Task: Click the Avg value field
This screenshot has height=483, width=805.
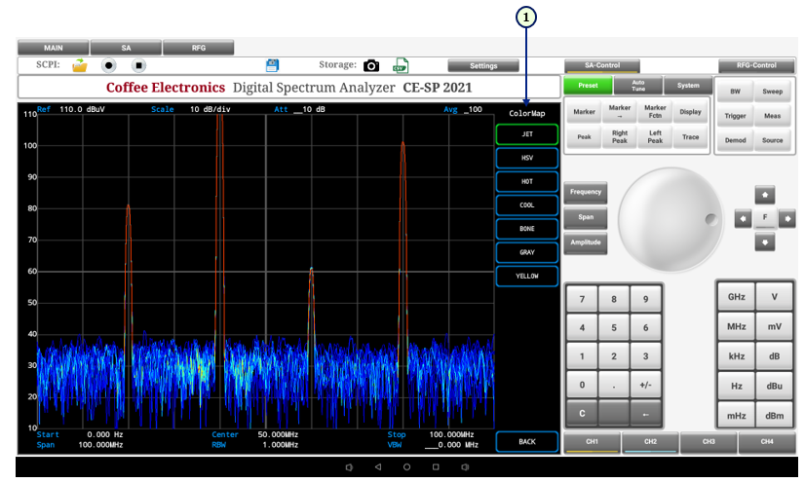Action: (x=473, y=109)
